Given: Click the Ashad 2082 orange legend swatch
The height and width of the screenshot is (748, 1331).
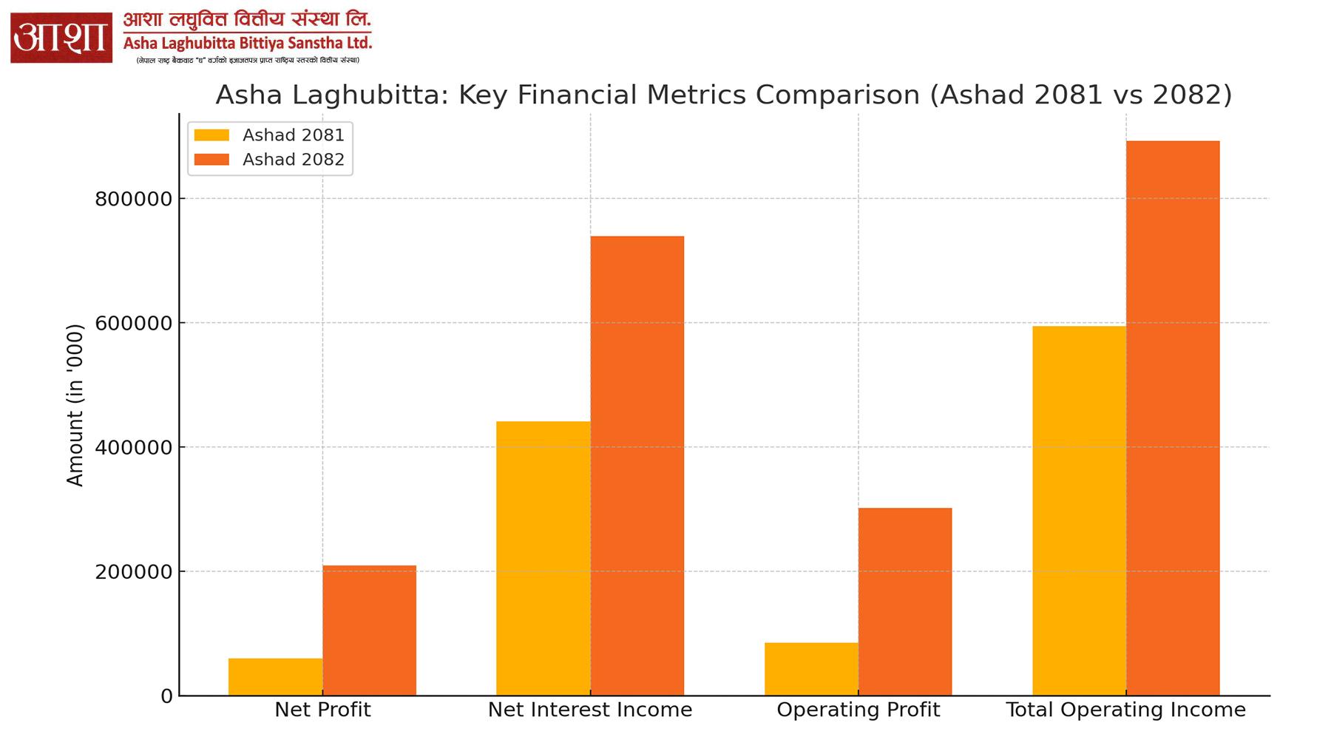Looking at the screenshot, I should 211,160.
